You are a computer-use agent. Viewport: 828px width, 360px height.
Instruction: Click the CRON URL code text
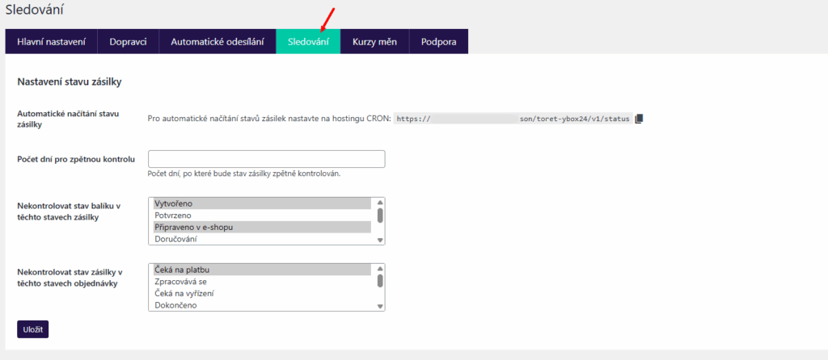pyautogui.click(x=513, y=119)
